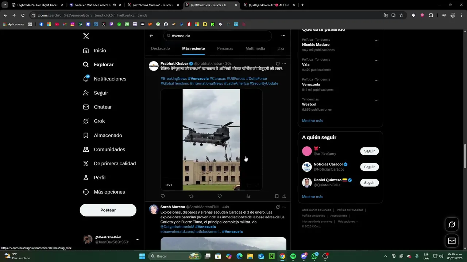Open the Westcol trend
Image resolution: width=467 pixels, height=262 pixels.
309,104
